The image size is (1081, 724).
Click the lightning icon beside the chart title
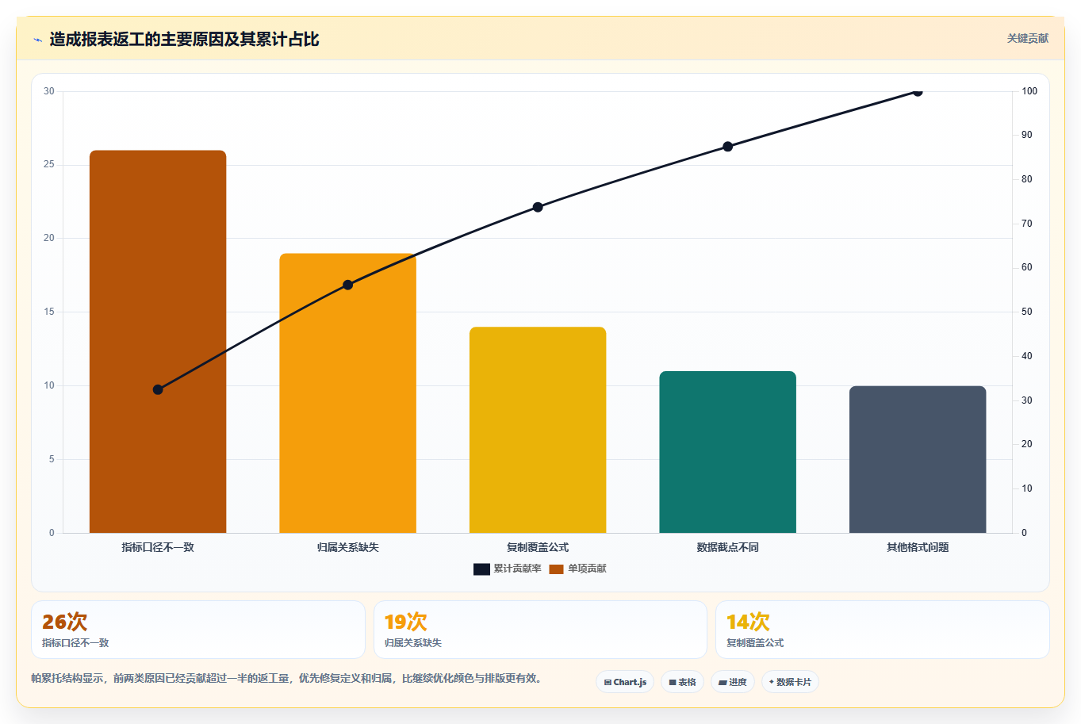coord(37,40)
